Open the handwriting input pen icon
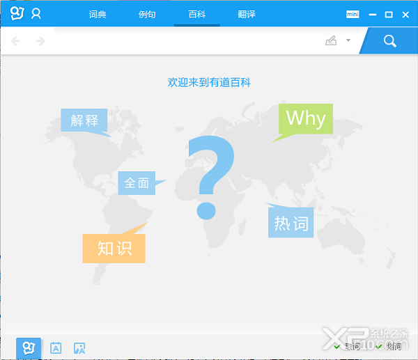The image size is (418, 360). (x=331, y=40)
